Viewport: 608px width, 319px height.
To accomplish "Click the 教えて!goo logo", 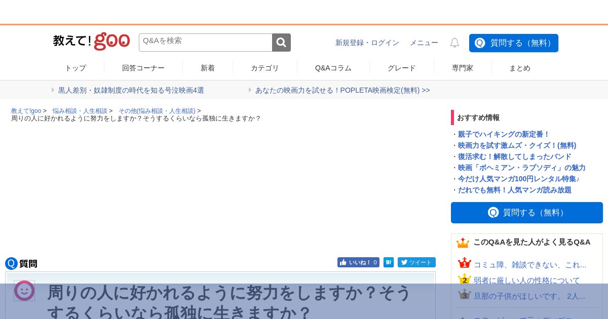I will coord(91,41).
